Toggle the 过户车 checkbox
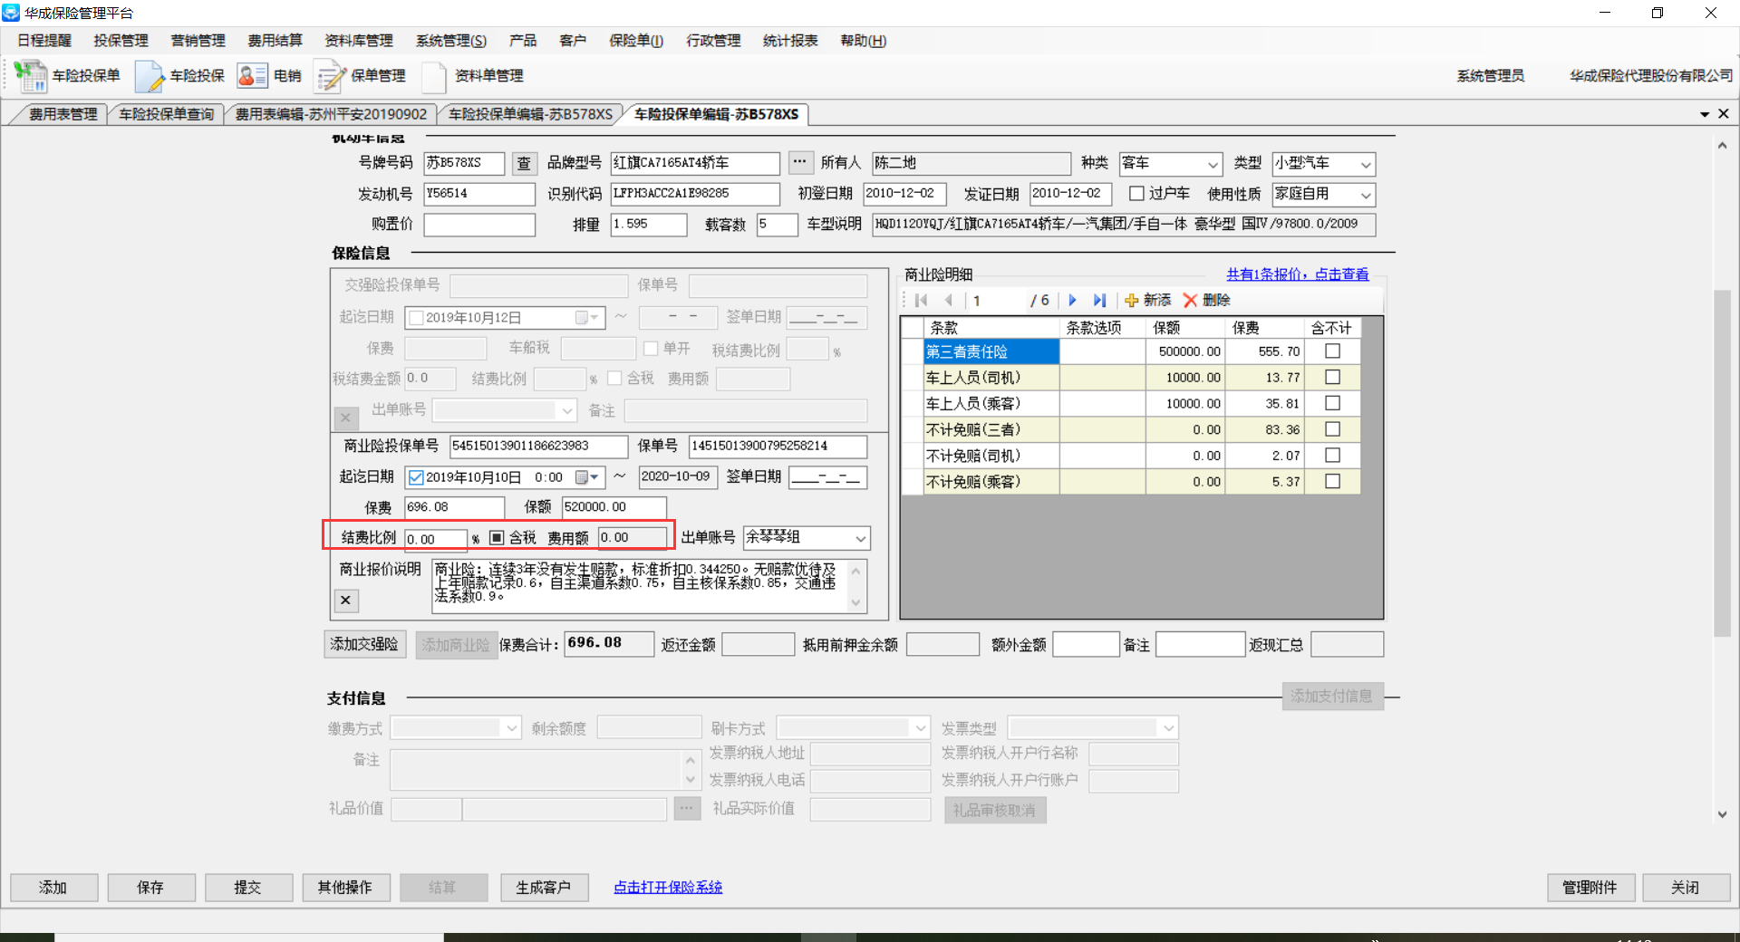1740x942 pixels. click(x=1136, y=194)
